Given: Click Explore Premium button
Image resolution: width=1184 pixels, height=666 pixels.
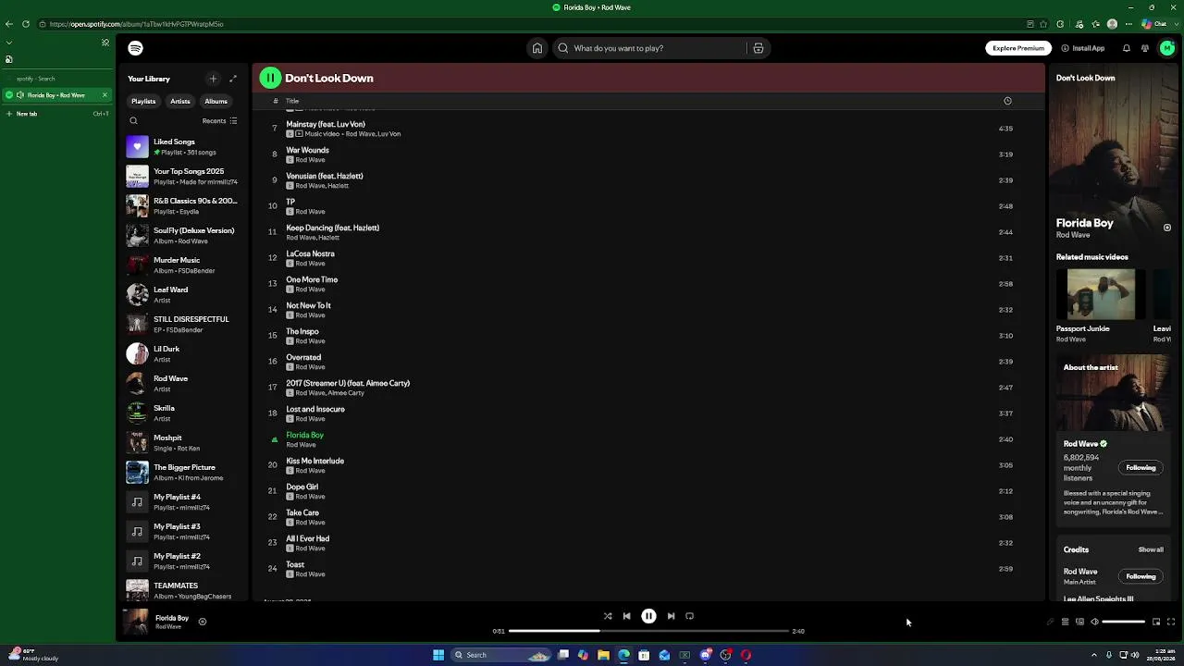Looking at the screenshot, I should [1018, 48].
